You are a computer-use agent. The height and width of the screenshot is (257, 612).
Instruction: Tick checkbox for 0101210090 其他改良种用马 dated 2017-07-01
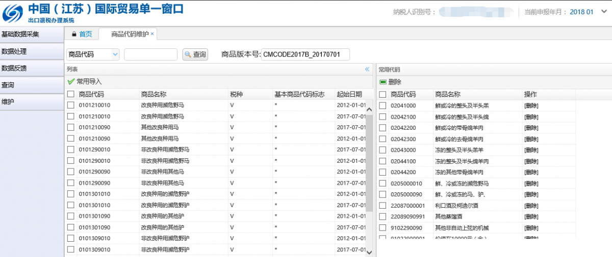click(x=71, y=127)
